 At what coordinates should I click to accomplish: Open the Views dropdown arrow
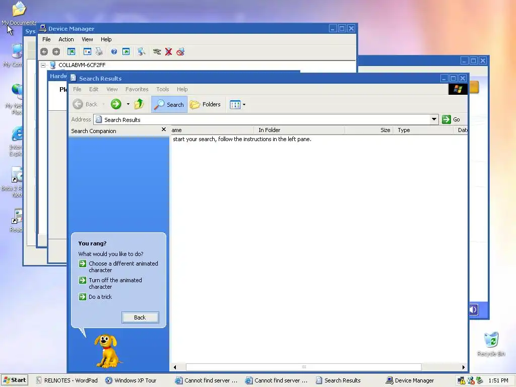pyautogui.click(x=244, y=105)
